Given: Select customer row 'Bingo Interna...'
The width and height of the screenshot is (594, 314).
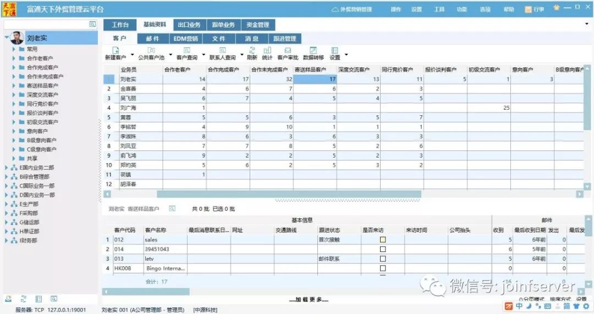Looking at the screenshot, I should click(x=343, y=268).
